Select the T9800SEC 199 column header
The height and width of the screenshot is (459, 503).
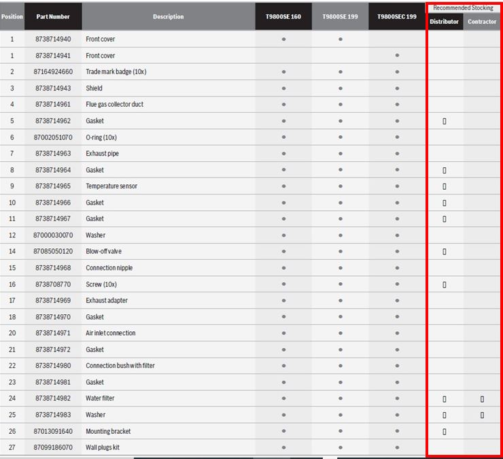click(397, 16)
